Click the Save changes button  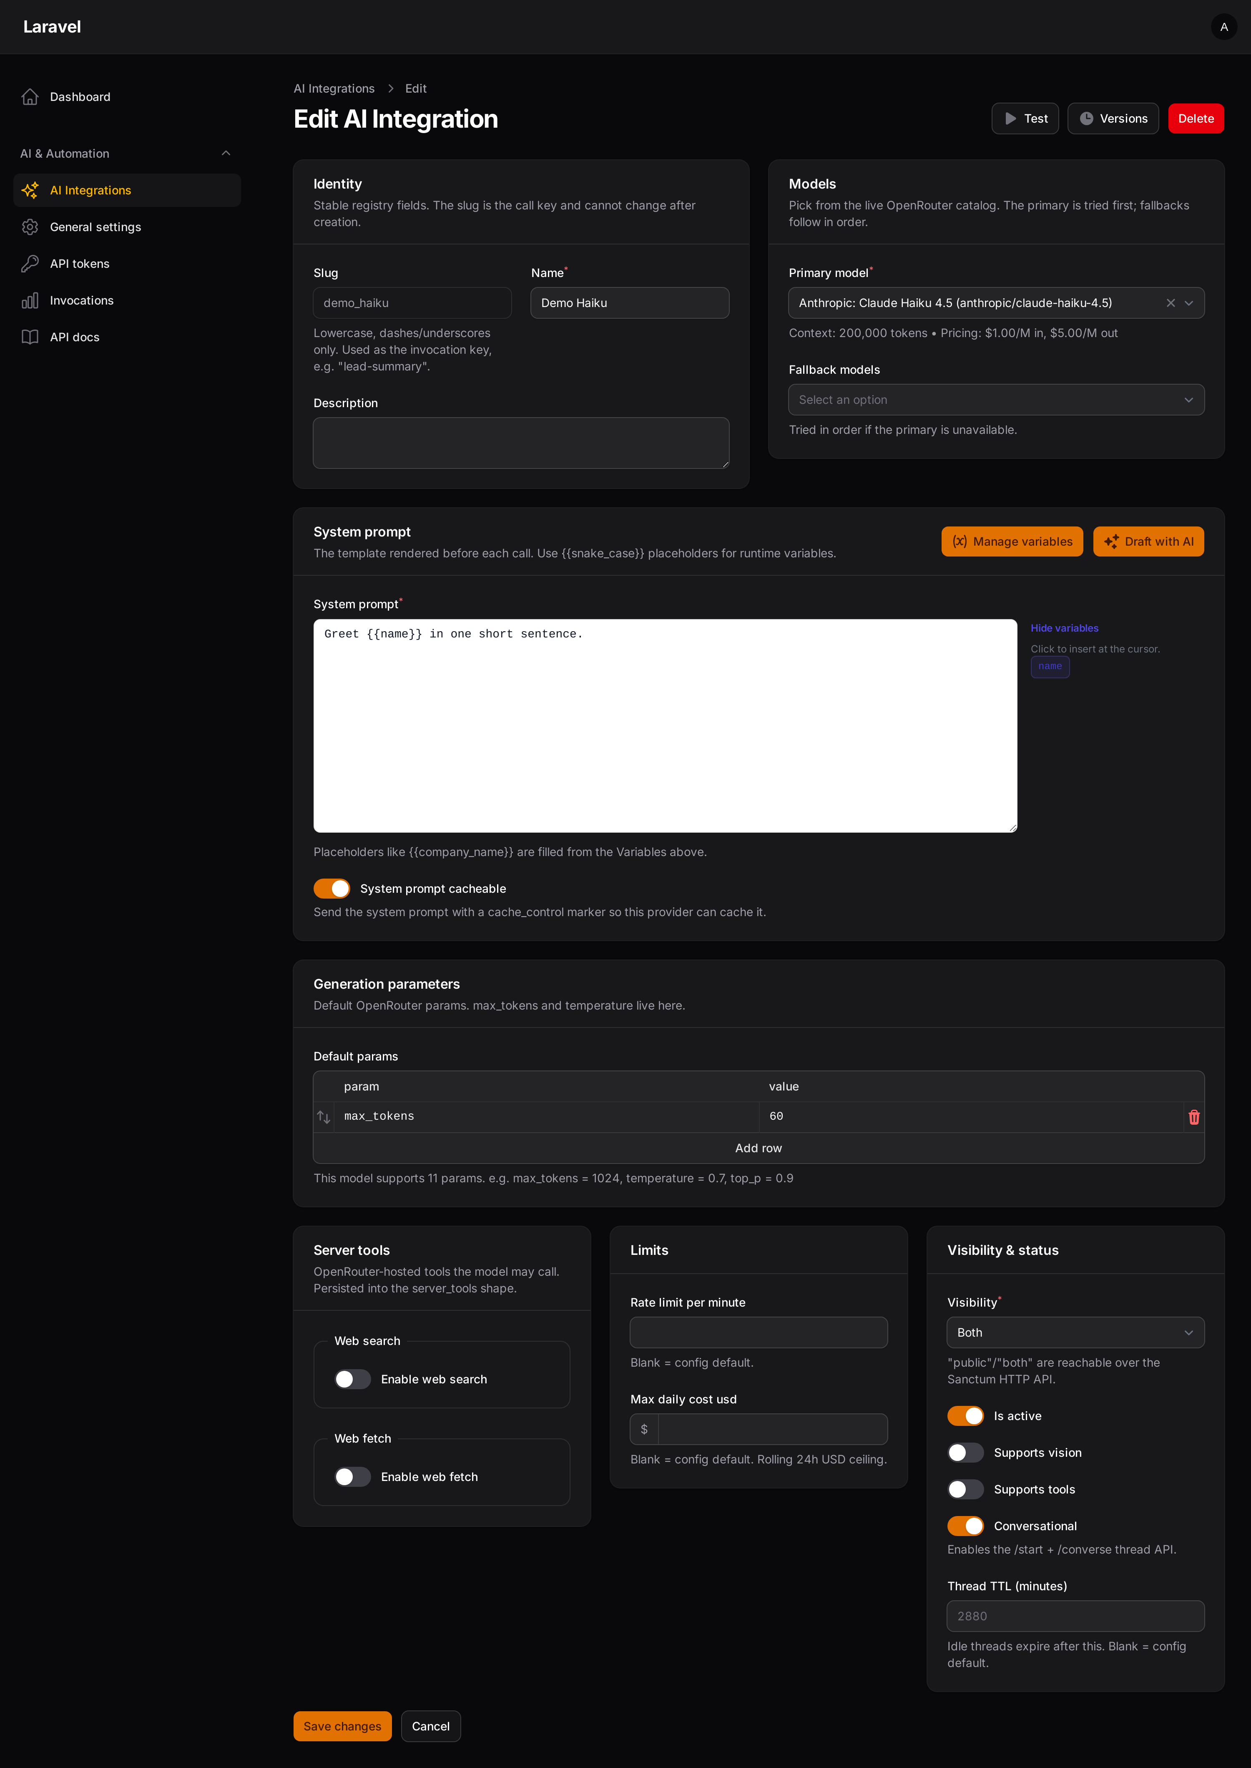pyautogui.click(x=342, y=1726)
